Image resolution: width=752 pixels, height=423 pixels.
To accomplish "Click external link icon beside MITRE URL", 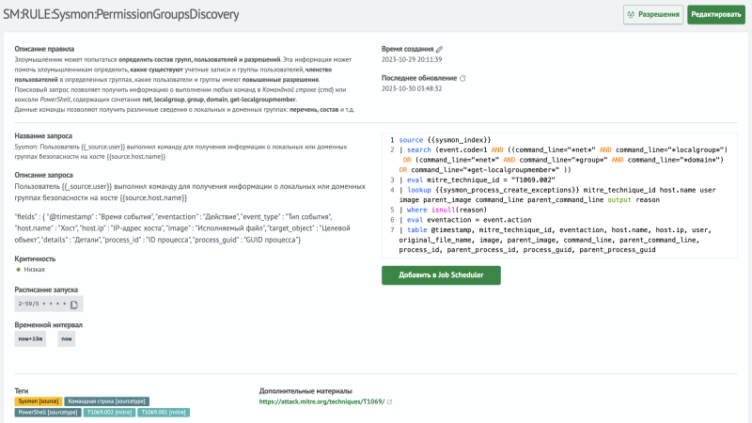I will click(389, 402).
